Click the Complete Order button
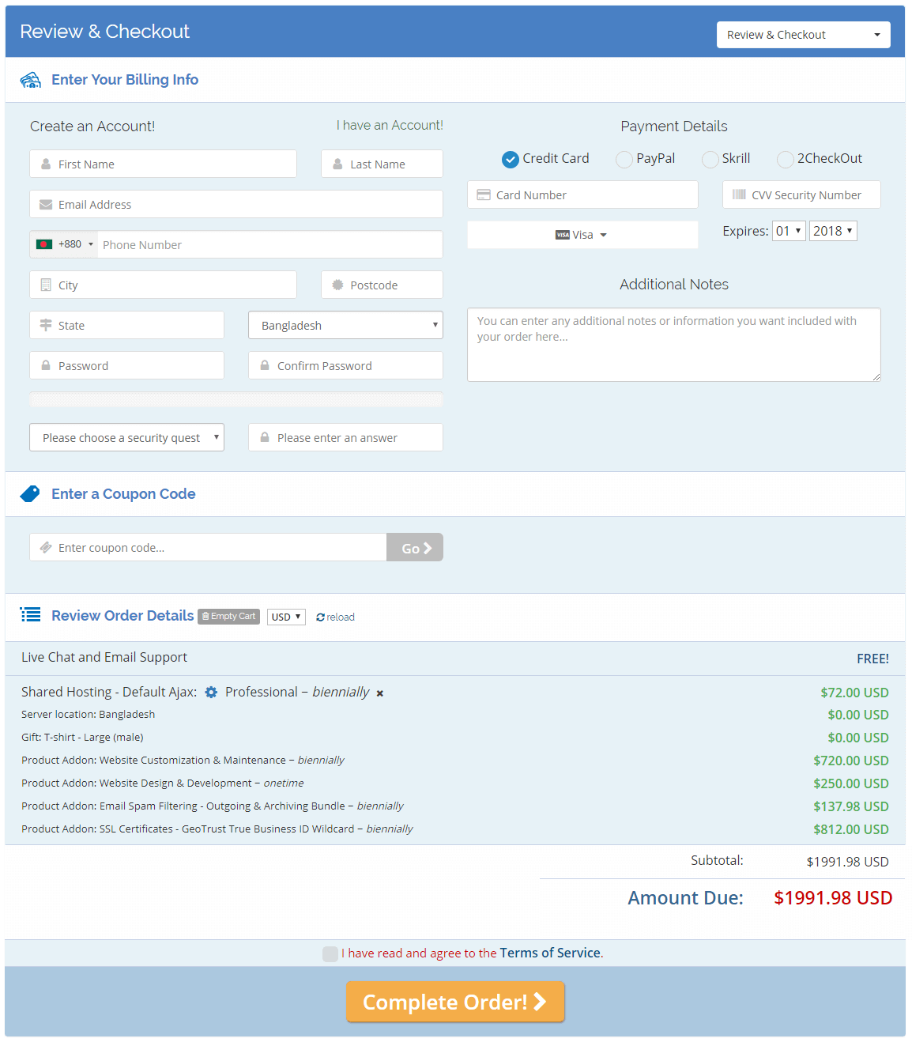912x1042 pixels. point(455,1002)
